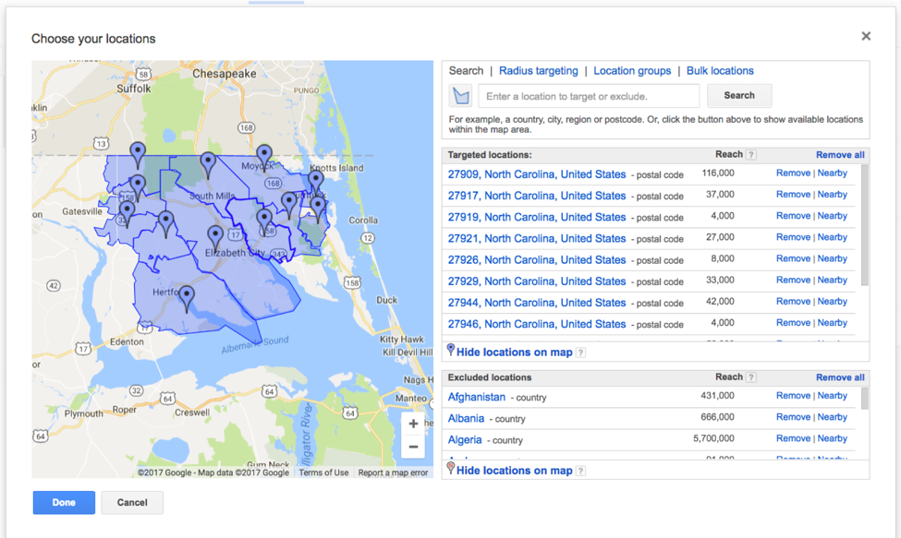Open 27917, North Carolina location link
The image size is (901, 538).
click(537, 196)
